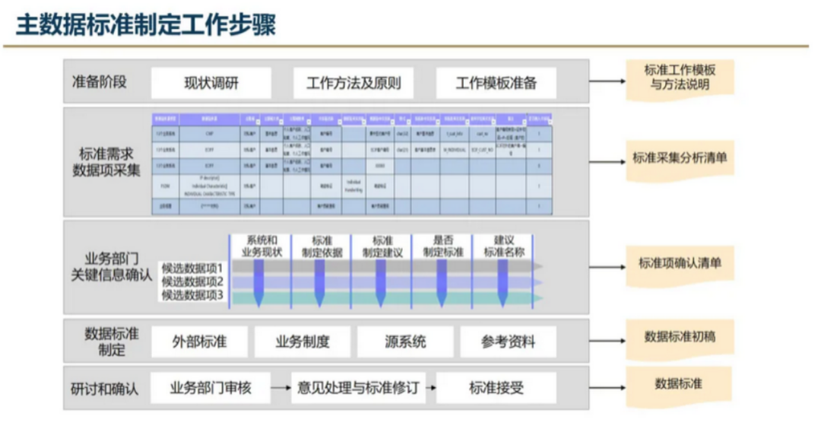The height and width of the screenshot is (429, 821).
Task: Click the 外部标准 box
Action: point(199,342)
